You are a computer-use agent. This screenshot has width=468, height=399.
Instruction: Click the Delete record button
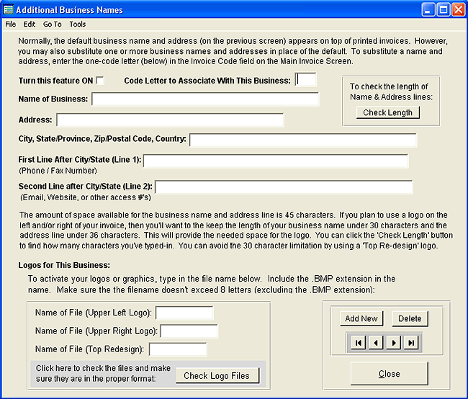click(x=410, y=318)
